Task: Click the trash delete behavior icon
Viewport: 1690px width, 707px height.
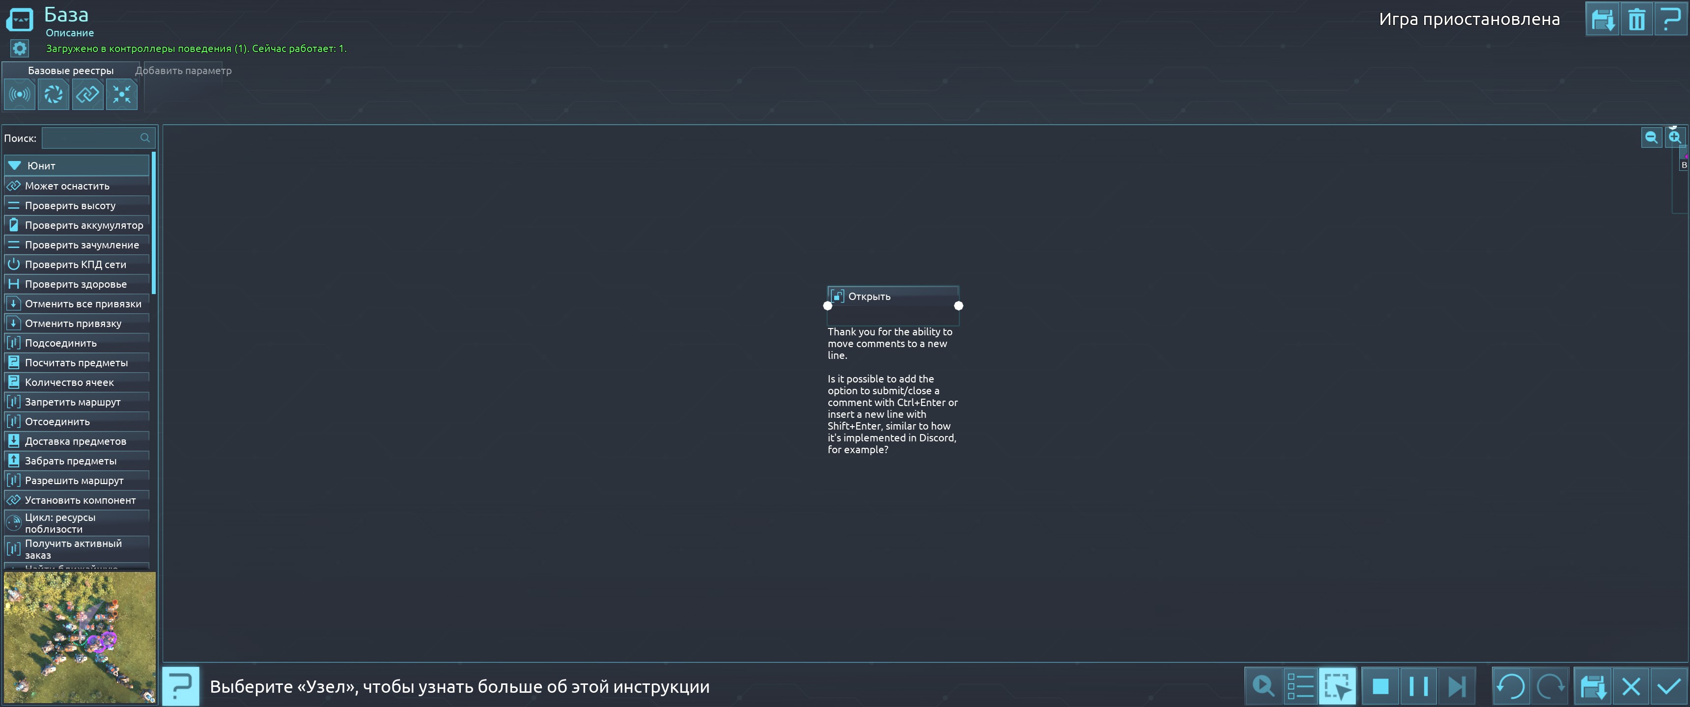Action: pos(1636,20)
